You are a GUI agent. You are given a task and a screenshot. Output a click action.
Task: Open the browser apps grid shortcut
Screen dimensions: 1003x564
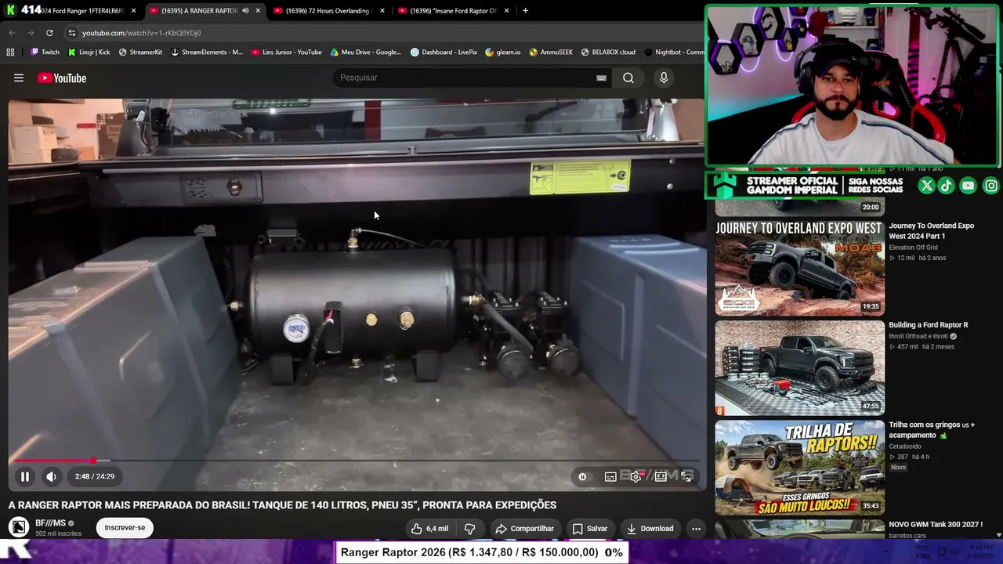(10, 52)
